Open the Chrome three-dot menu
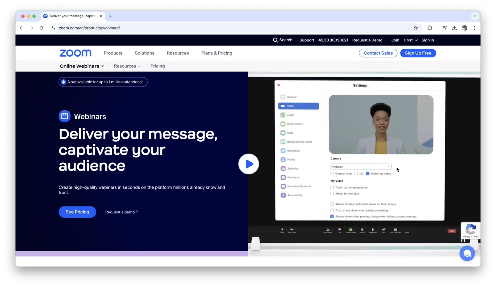This screenshot has width=496, height=287. coord(474,28)
